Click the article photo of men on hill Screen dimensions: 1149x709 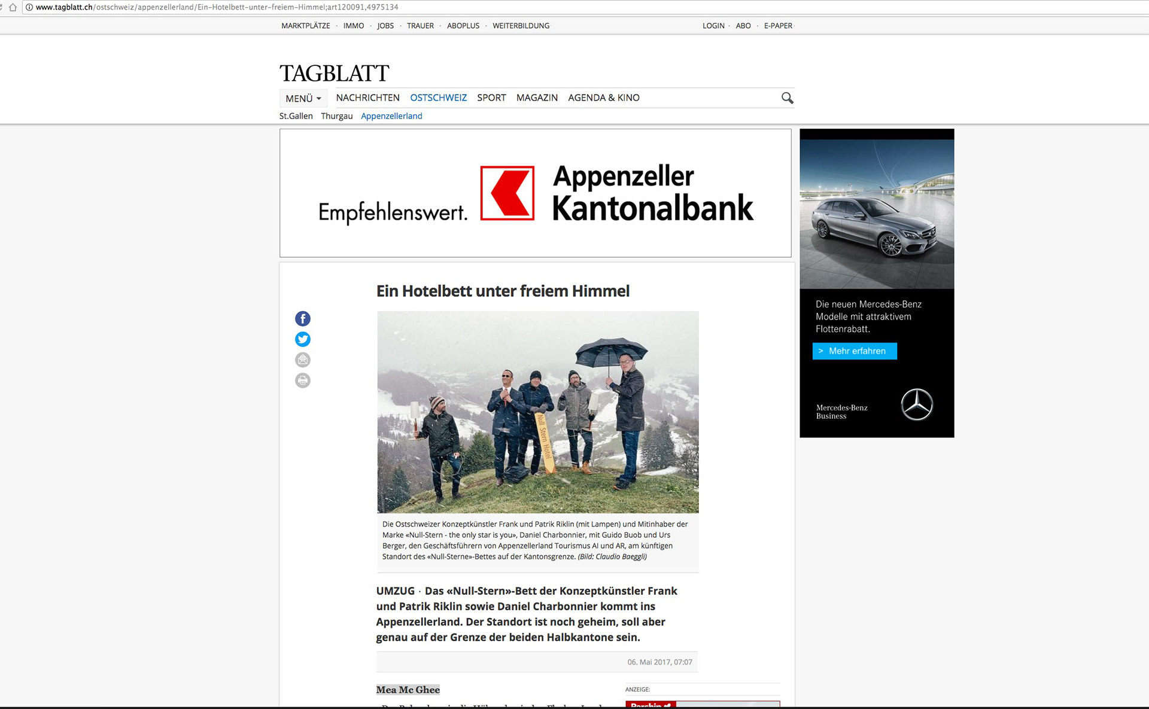(x=537, y=412)
